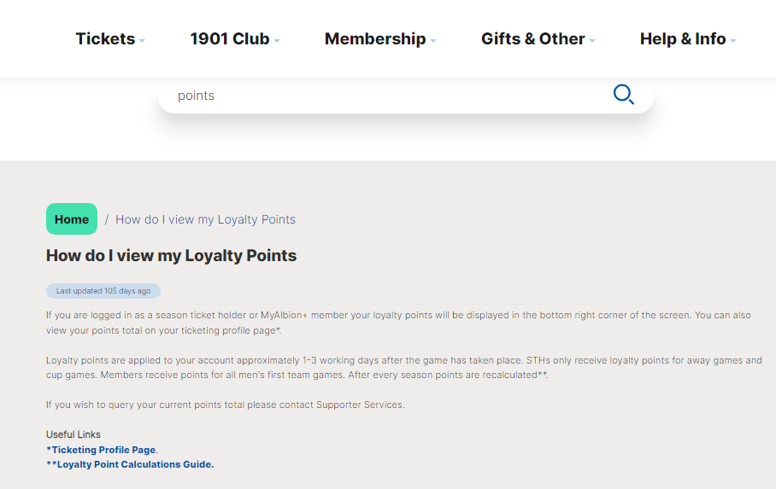
Task: Open the Ticketing Profile Page link
Action: tap(101, 450)
